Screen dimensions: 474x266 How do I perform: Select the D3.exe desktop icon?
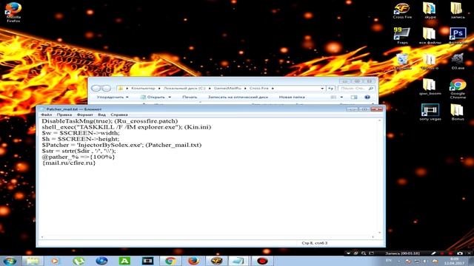pyautogui.click(x=458, y=61)
